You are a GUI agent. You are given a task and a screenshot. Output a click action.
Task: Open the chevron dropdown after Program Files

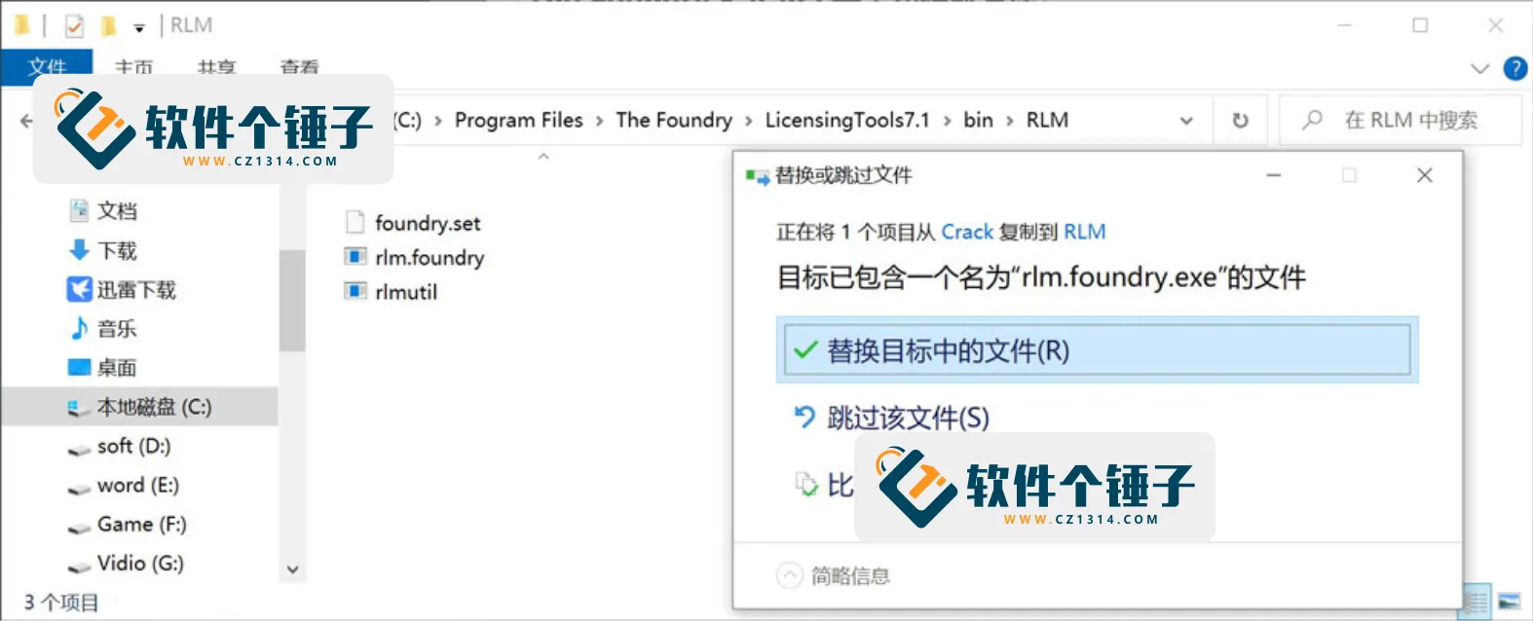coord(599,121)
